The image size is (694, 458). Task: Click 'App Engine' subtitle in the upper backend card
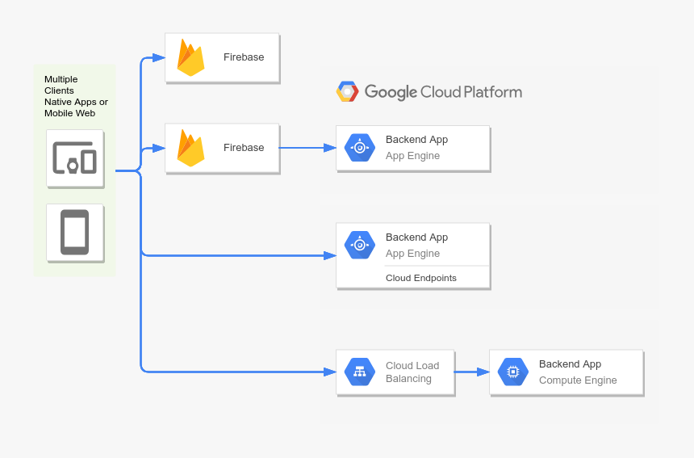click(412, 156)
